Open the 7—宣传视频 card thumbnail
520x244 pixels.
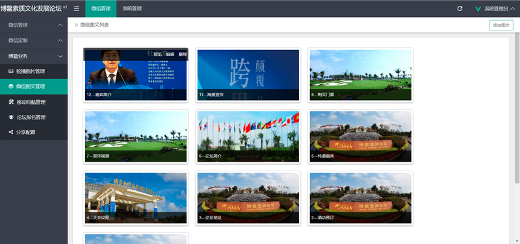click(x=136, y=136)
